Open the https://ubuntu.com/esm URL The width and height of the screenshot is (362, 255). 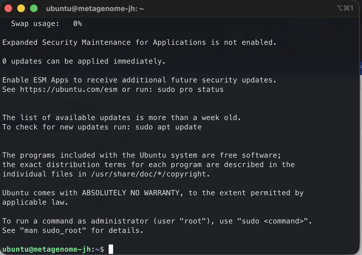pos(69,90)
